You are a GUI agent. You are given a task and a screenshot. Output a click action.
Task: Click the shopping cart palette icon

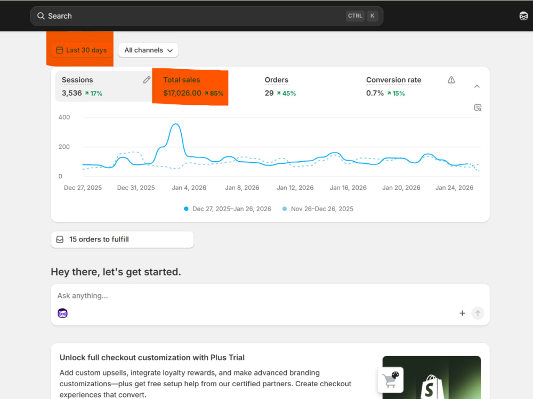click(391, 380)
